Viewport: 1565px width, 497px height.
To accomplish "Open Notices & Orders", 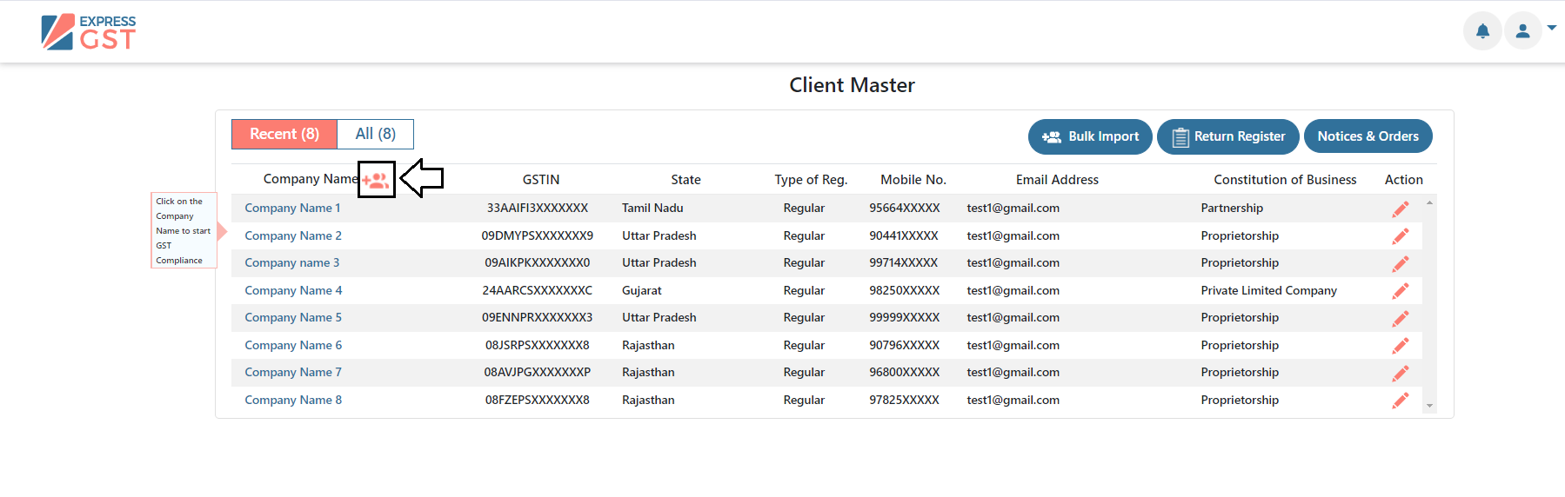I will coord(1368,136).
